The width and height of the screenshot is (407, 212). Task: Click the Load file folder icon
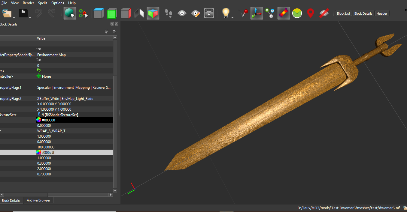(6, 13)
